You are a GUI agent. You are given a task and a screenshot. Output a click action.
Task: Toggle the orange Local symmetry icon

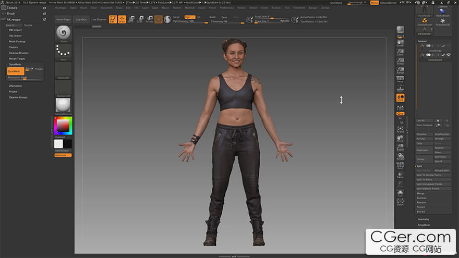point(400,97)
